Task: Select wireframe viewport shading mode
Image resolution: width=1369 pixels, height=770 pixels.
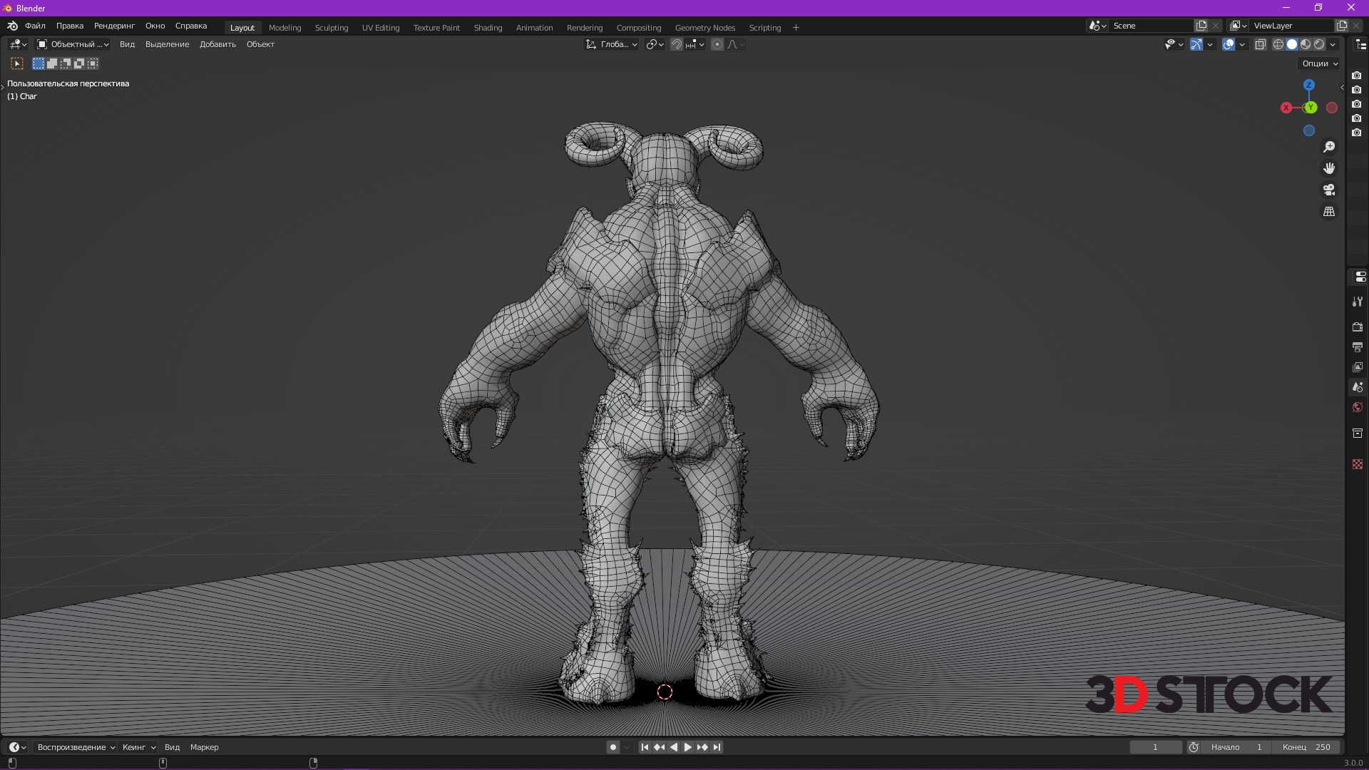Action: pyautogui.click(x=1278, y=44)
